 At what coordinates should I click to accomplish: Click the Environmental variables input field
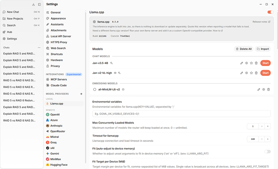pos(182,114)
